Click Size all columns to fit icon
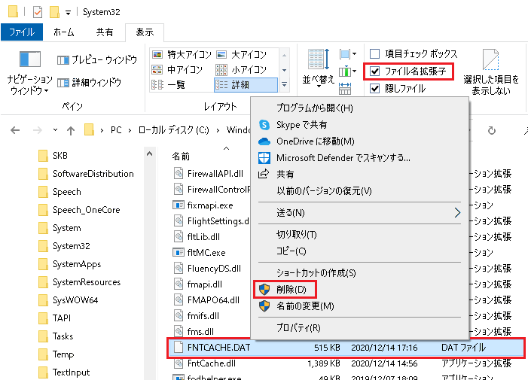This screenshot has height=380, width=528. (345, 88)
